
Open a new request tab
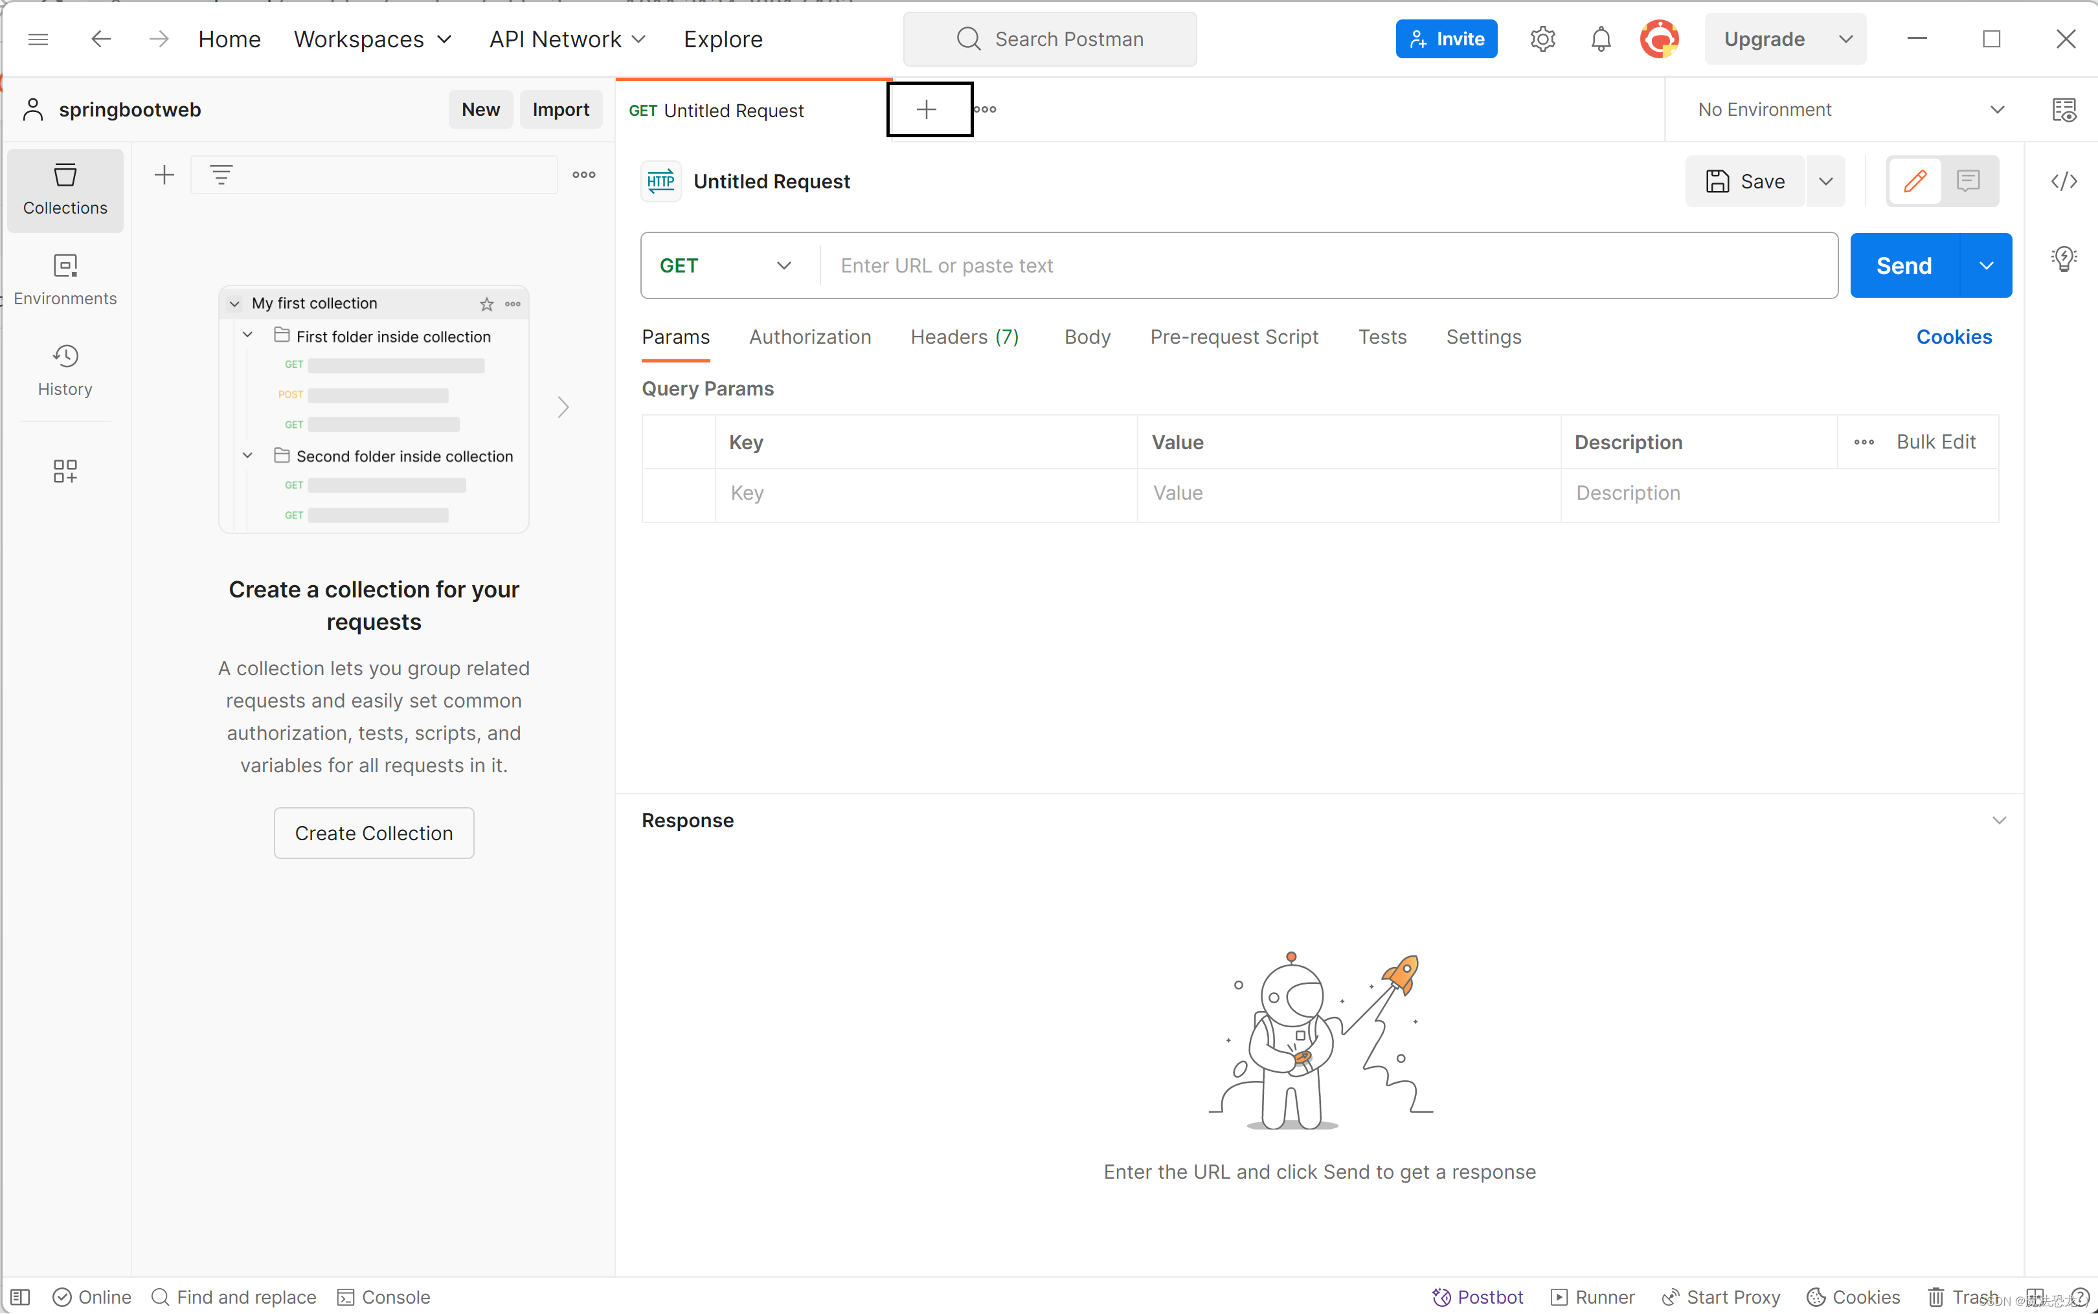(927, 109)
